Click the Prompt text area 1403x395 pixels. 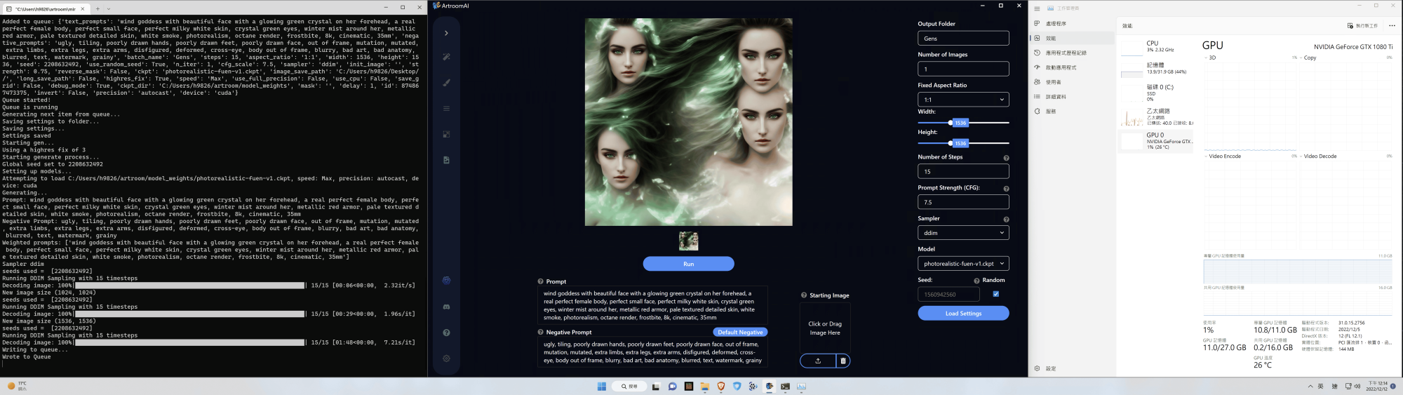coord(652,305)
